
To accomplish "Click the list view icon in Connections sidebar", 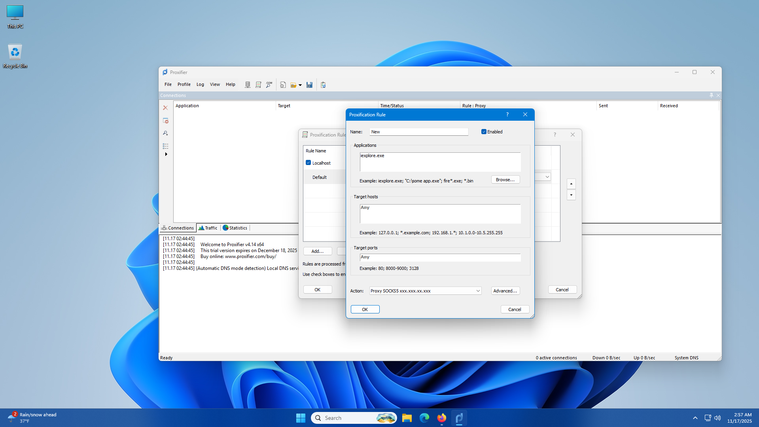I will [x=165, y=146].
